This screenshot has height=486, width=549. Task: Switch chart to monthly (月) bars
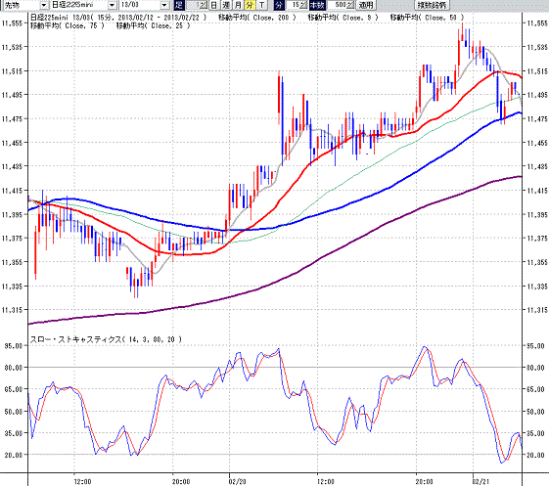pos(238,5)
